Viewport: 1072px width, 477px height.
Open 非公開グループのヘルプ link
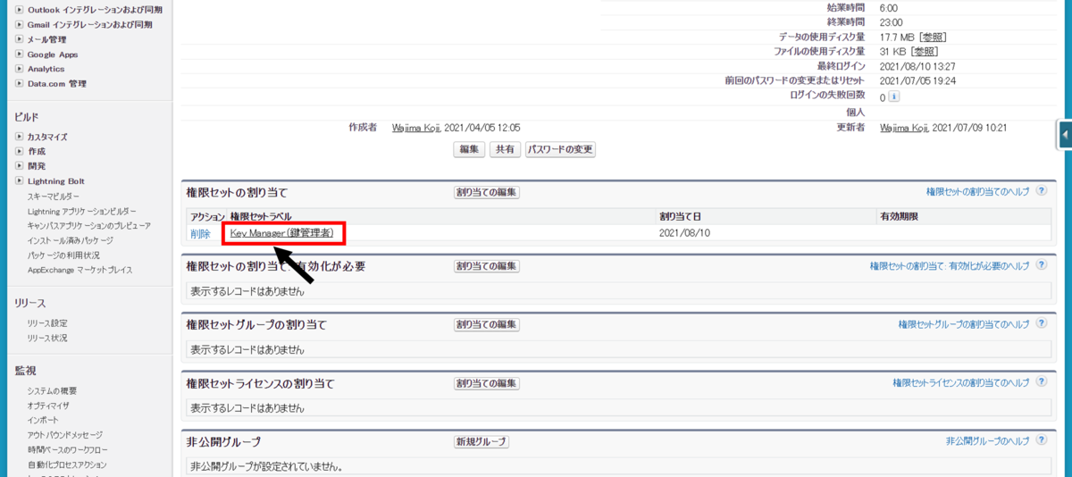pos(988,441)
